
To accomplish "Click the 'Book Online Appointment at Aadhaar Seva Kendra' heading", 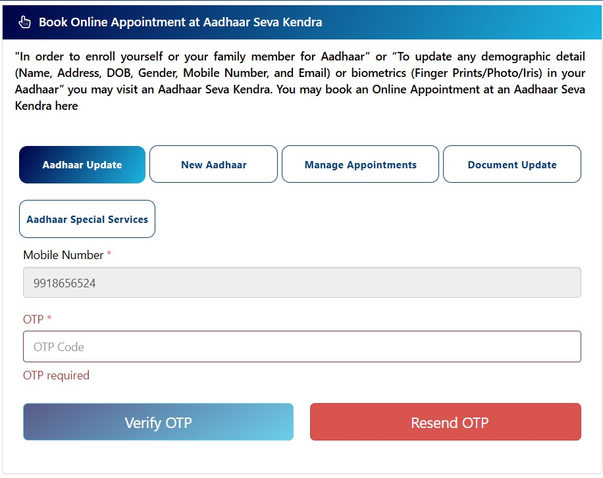I will 180,22.
